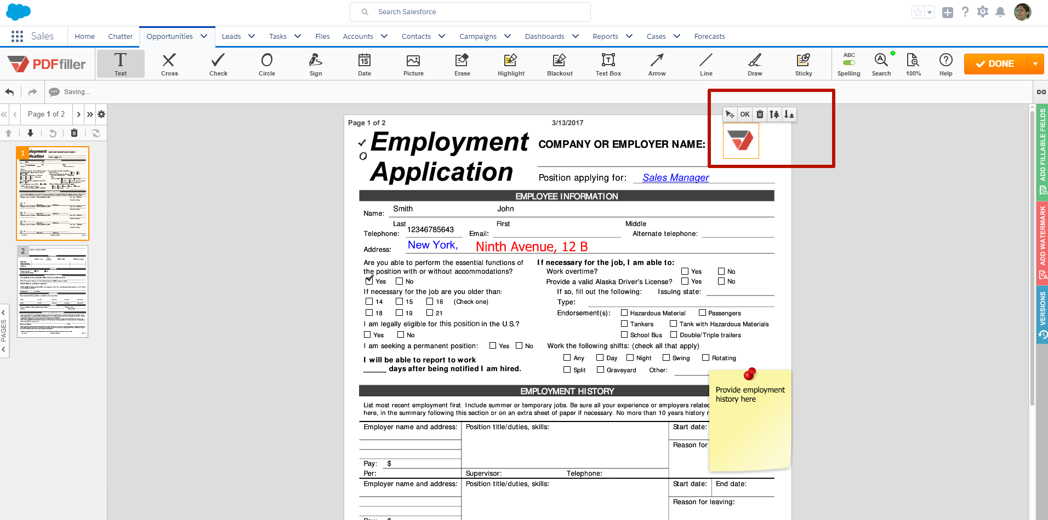Open the Files tab
The height and width of the screenshot is (520, 1048).
tap(322, 36)
